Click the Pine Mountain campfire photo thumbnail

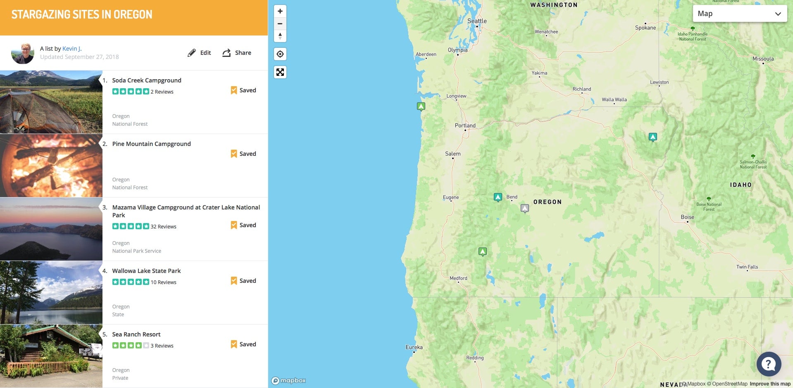[51, 165]
